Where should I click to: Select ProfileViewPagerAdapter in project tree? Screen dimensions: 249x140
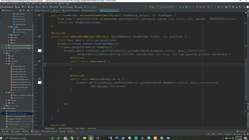[x=23, y=30]
